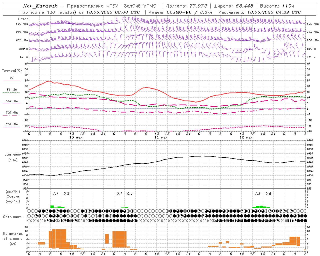Click the '(мм/3ч.)' precipitation unit label
Screen dimensions: 320x256
pos(13,192)
